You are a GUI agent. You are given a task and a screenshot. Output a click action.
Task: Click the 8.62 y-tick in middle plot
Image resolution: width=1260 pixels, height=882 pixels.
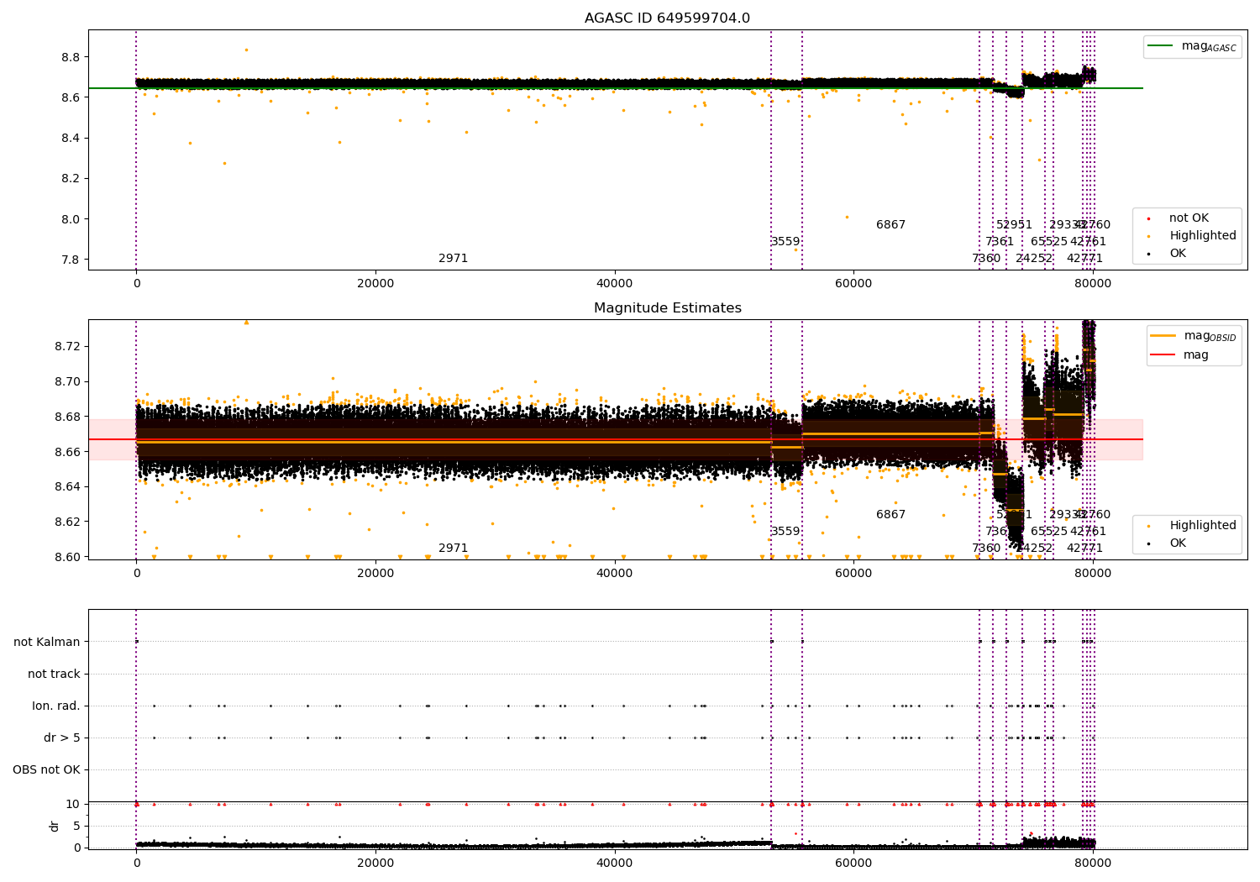coord(67,522)
